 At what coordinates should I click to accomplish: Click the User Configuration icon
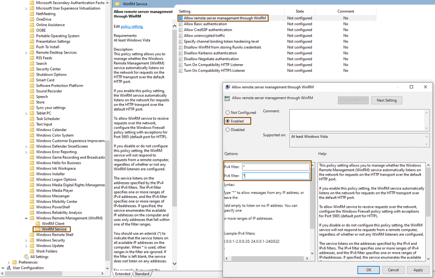point(9,268)
